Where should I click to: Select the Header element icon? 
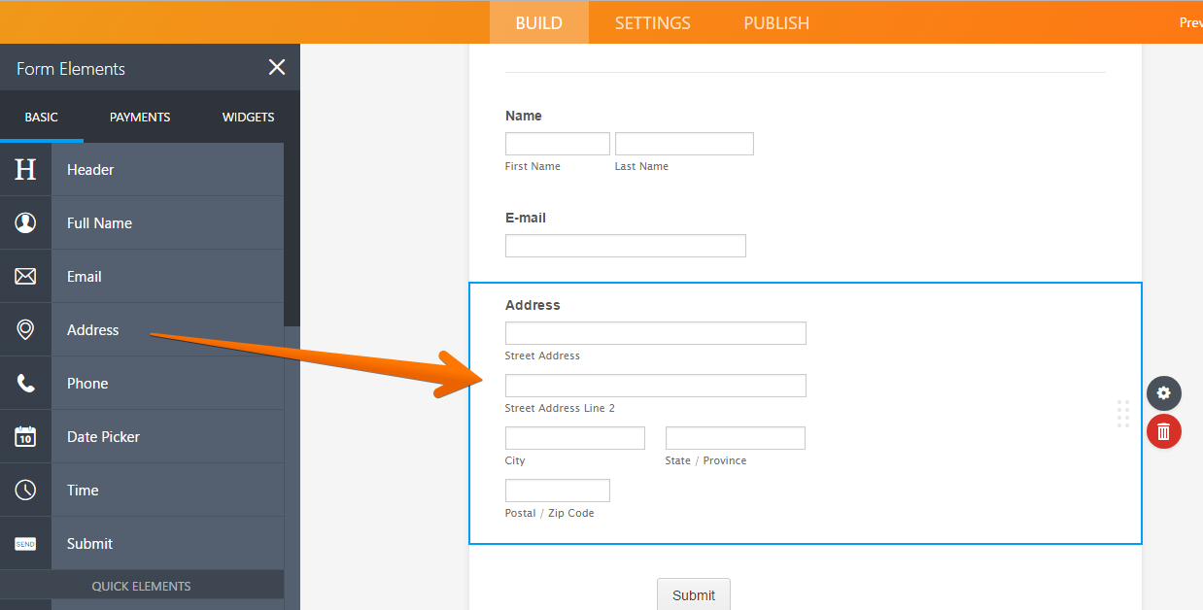25,169
